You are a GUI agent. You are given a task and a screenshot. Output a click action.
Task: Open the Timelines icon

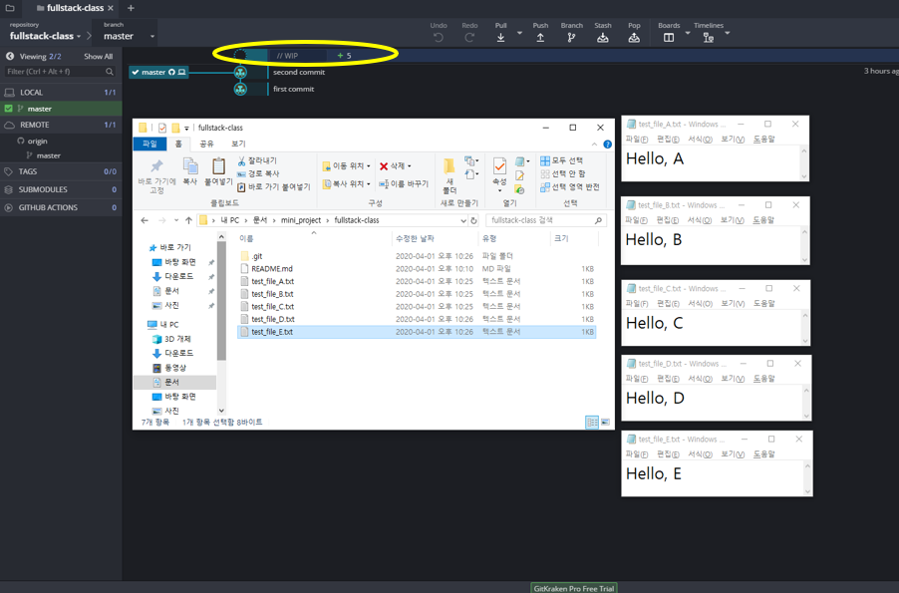tap(708, 37)
